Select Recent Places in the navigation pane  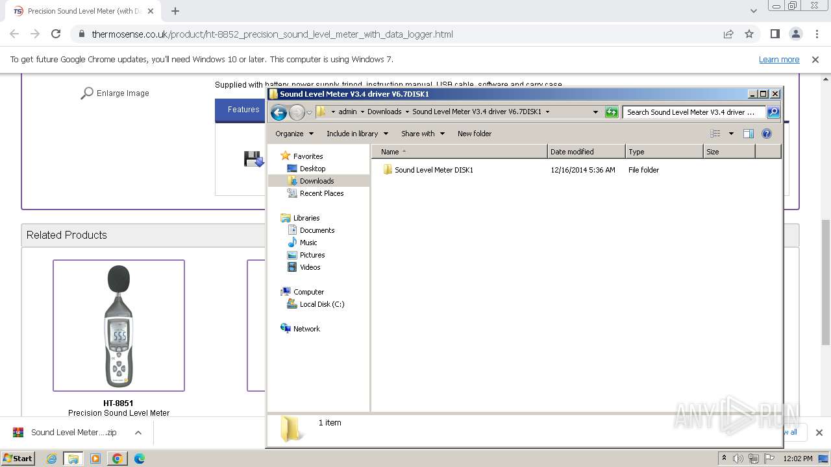pyautogui.click(x=316, y=193)
